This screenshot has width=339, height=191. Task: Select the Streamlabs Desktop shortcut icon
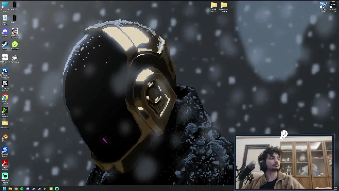pyautogui.click(x=5, y=176)
